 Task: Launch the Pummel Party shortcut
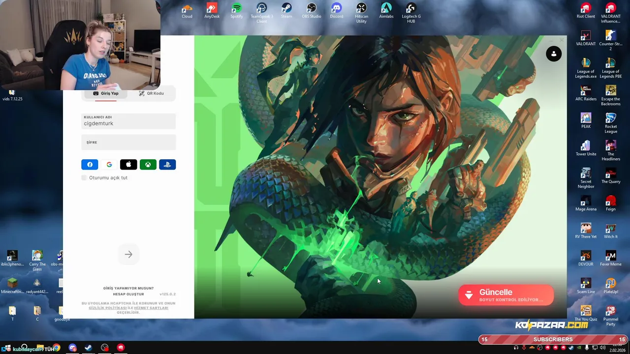click(611, 316)
